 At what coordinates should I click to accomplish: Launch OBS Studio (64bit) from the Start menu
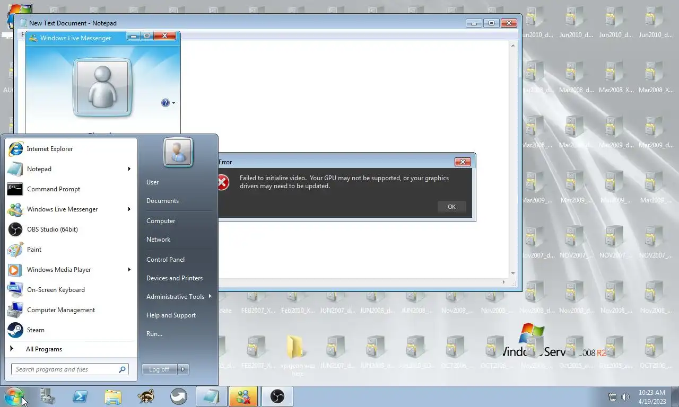coord(71,229)
